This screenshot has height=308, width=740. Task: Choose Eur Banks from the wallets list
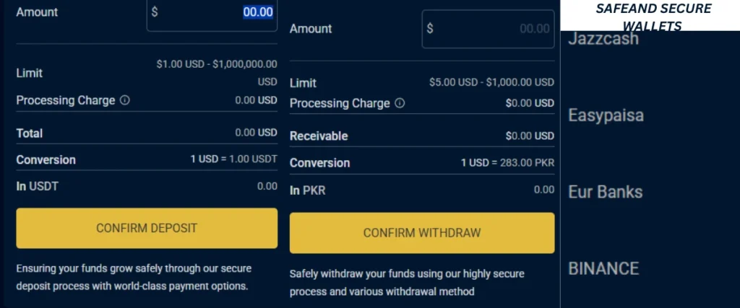(605, 192)
